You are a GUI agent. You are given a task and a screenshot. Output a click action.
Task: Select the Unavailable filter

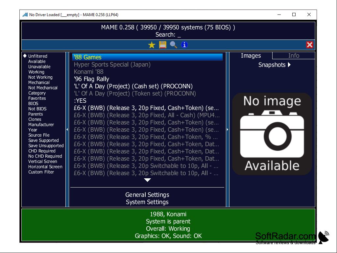click(39, 67)
